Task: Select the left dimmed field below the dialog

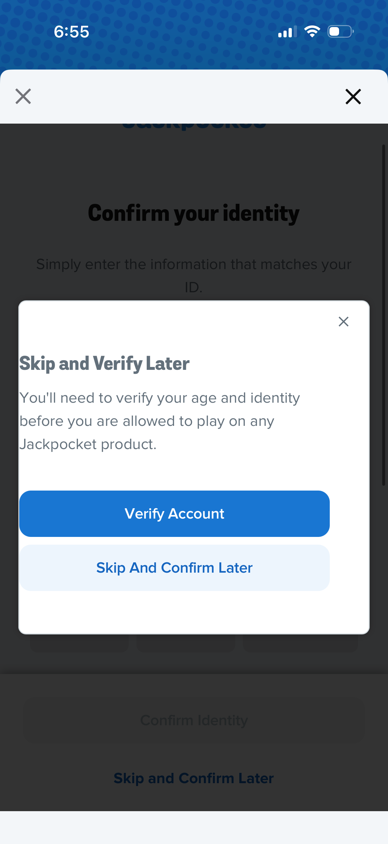Action: click(79, 643)
